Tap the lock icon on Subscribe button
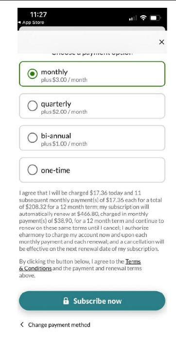The height and width of the screenshot is (354, 176). click(x=66, y=301)
